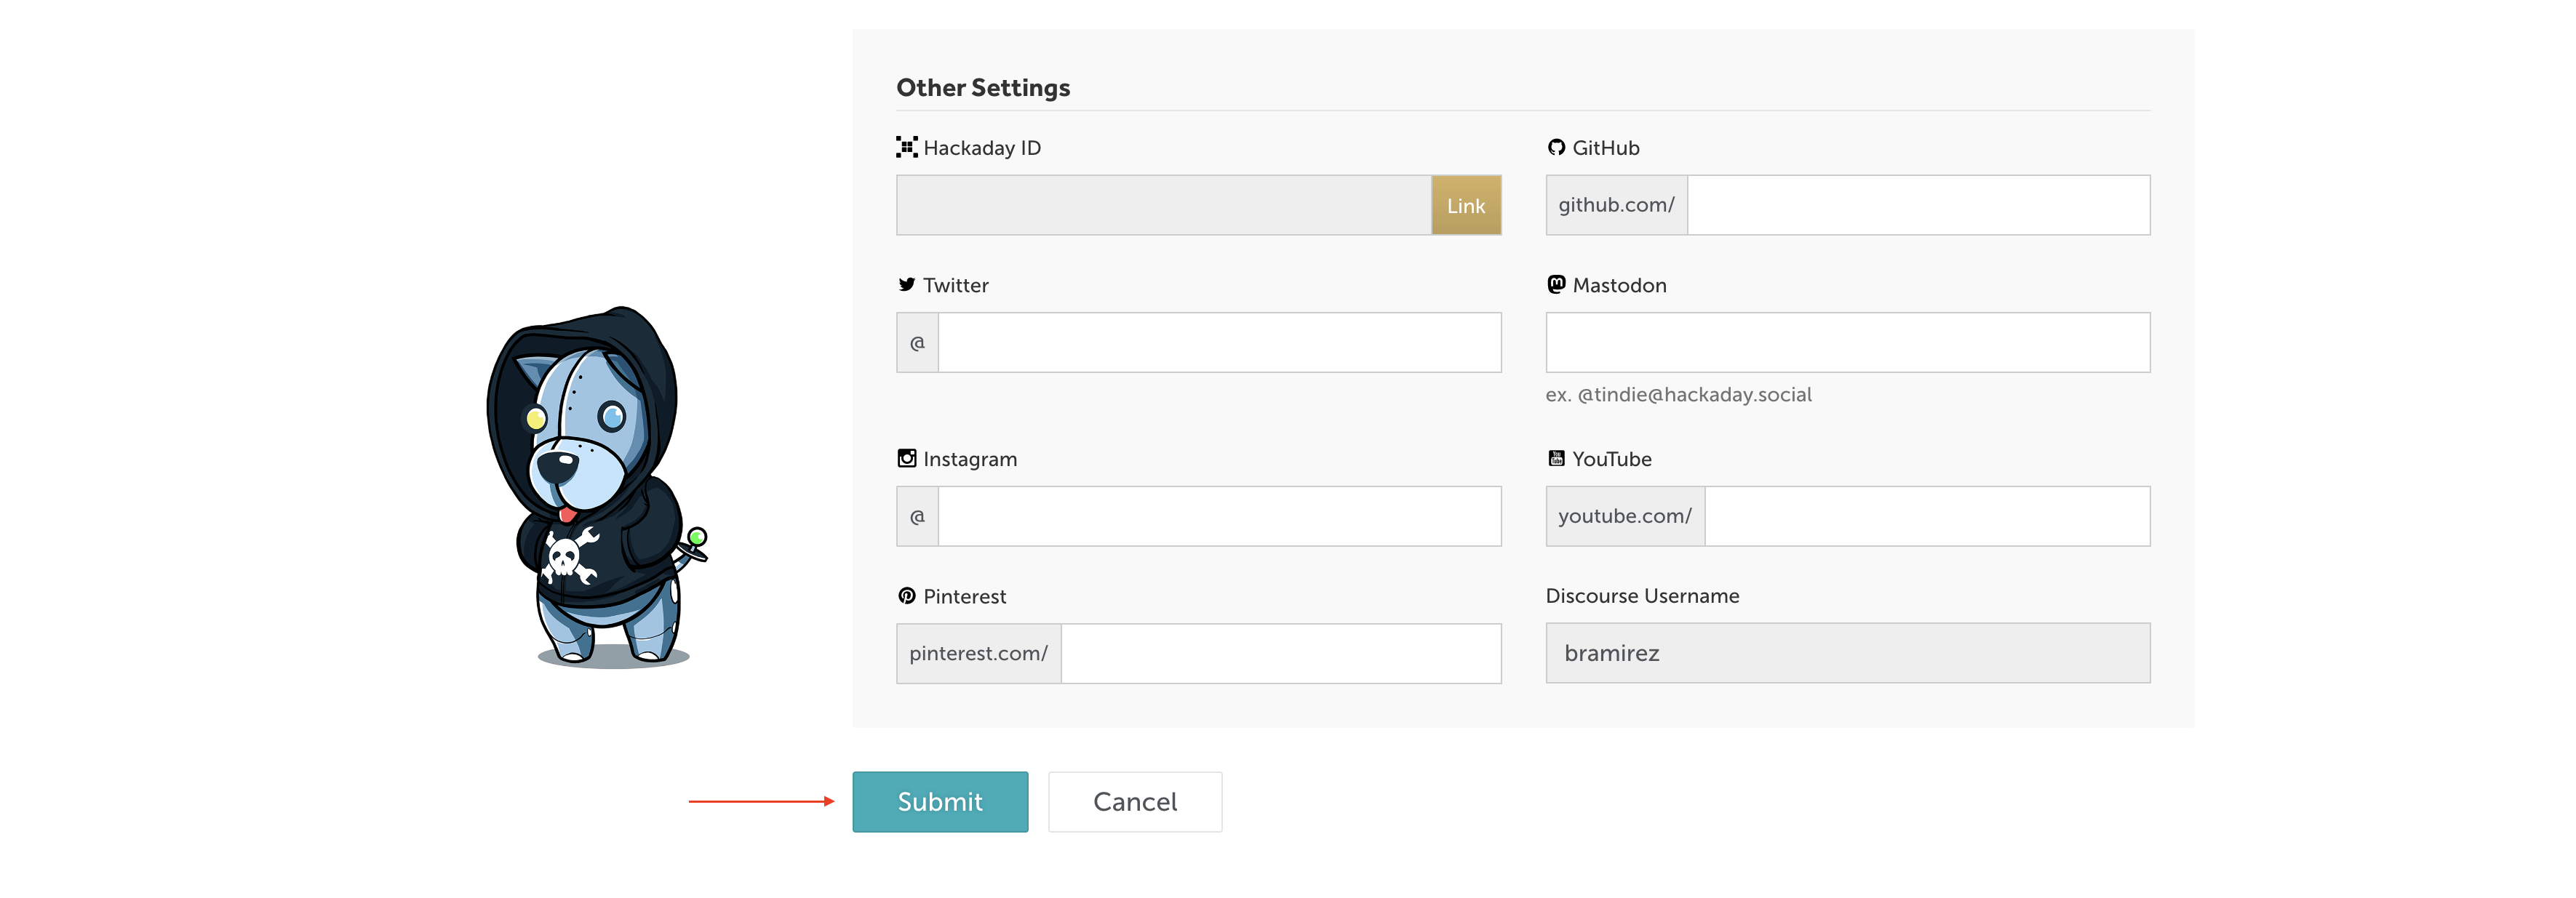Click the Discourse Username field showing bramirez

(1847, 653)
